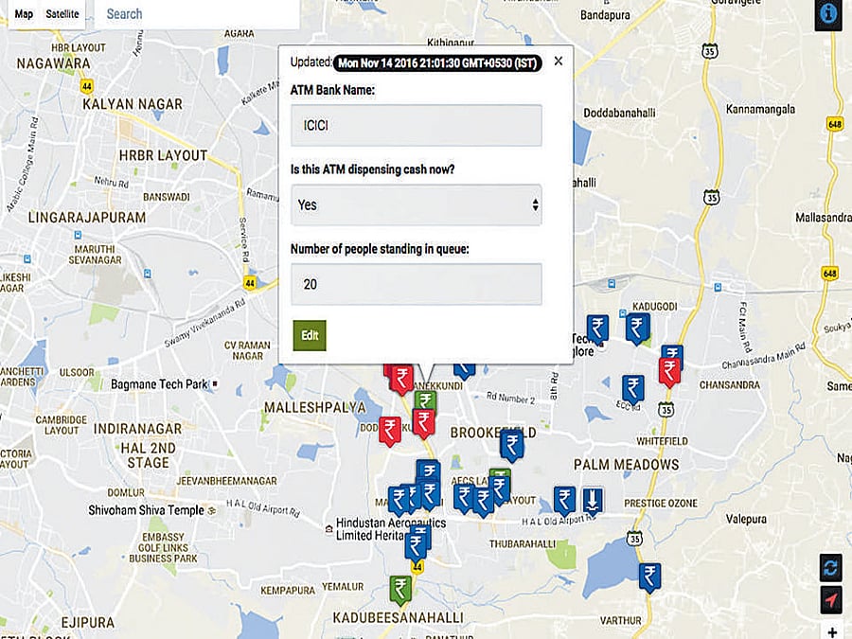The image size is (852, 639).
Task: Click the ATM Bank Name field
Action: 416,125
